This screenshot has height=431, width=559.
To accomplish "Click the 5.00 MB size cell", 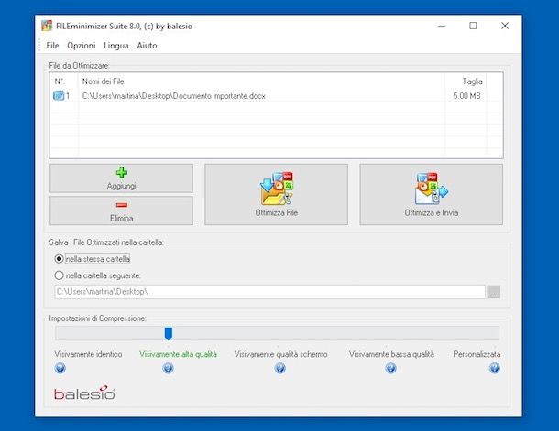I will 466,96.
